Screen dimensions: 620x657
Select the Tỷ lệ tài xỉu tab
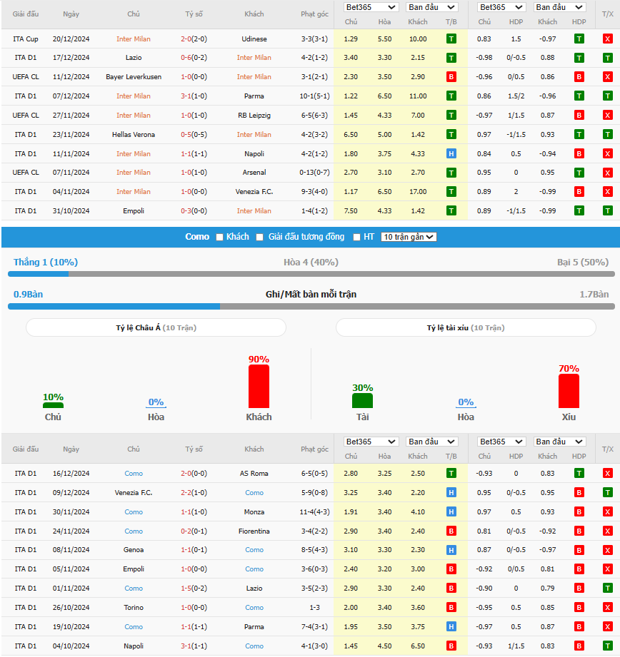click(x=466, y=327)
